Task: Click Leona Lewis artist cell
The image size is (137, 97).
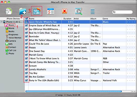Action: (80, 48)
